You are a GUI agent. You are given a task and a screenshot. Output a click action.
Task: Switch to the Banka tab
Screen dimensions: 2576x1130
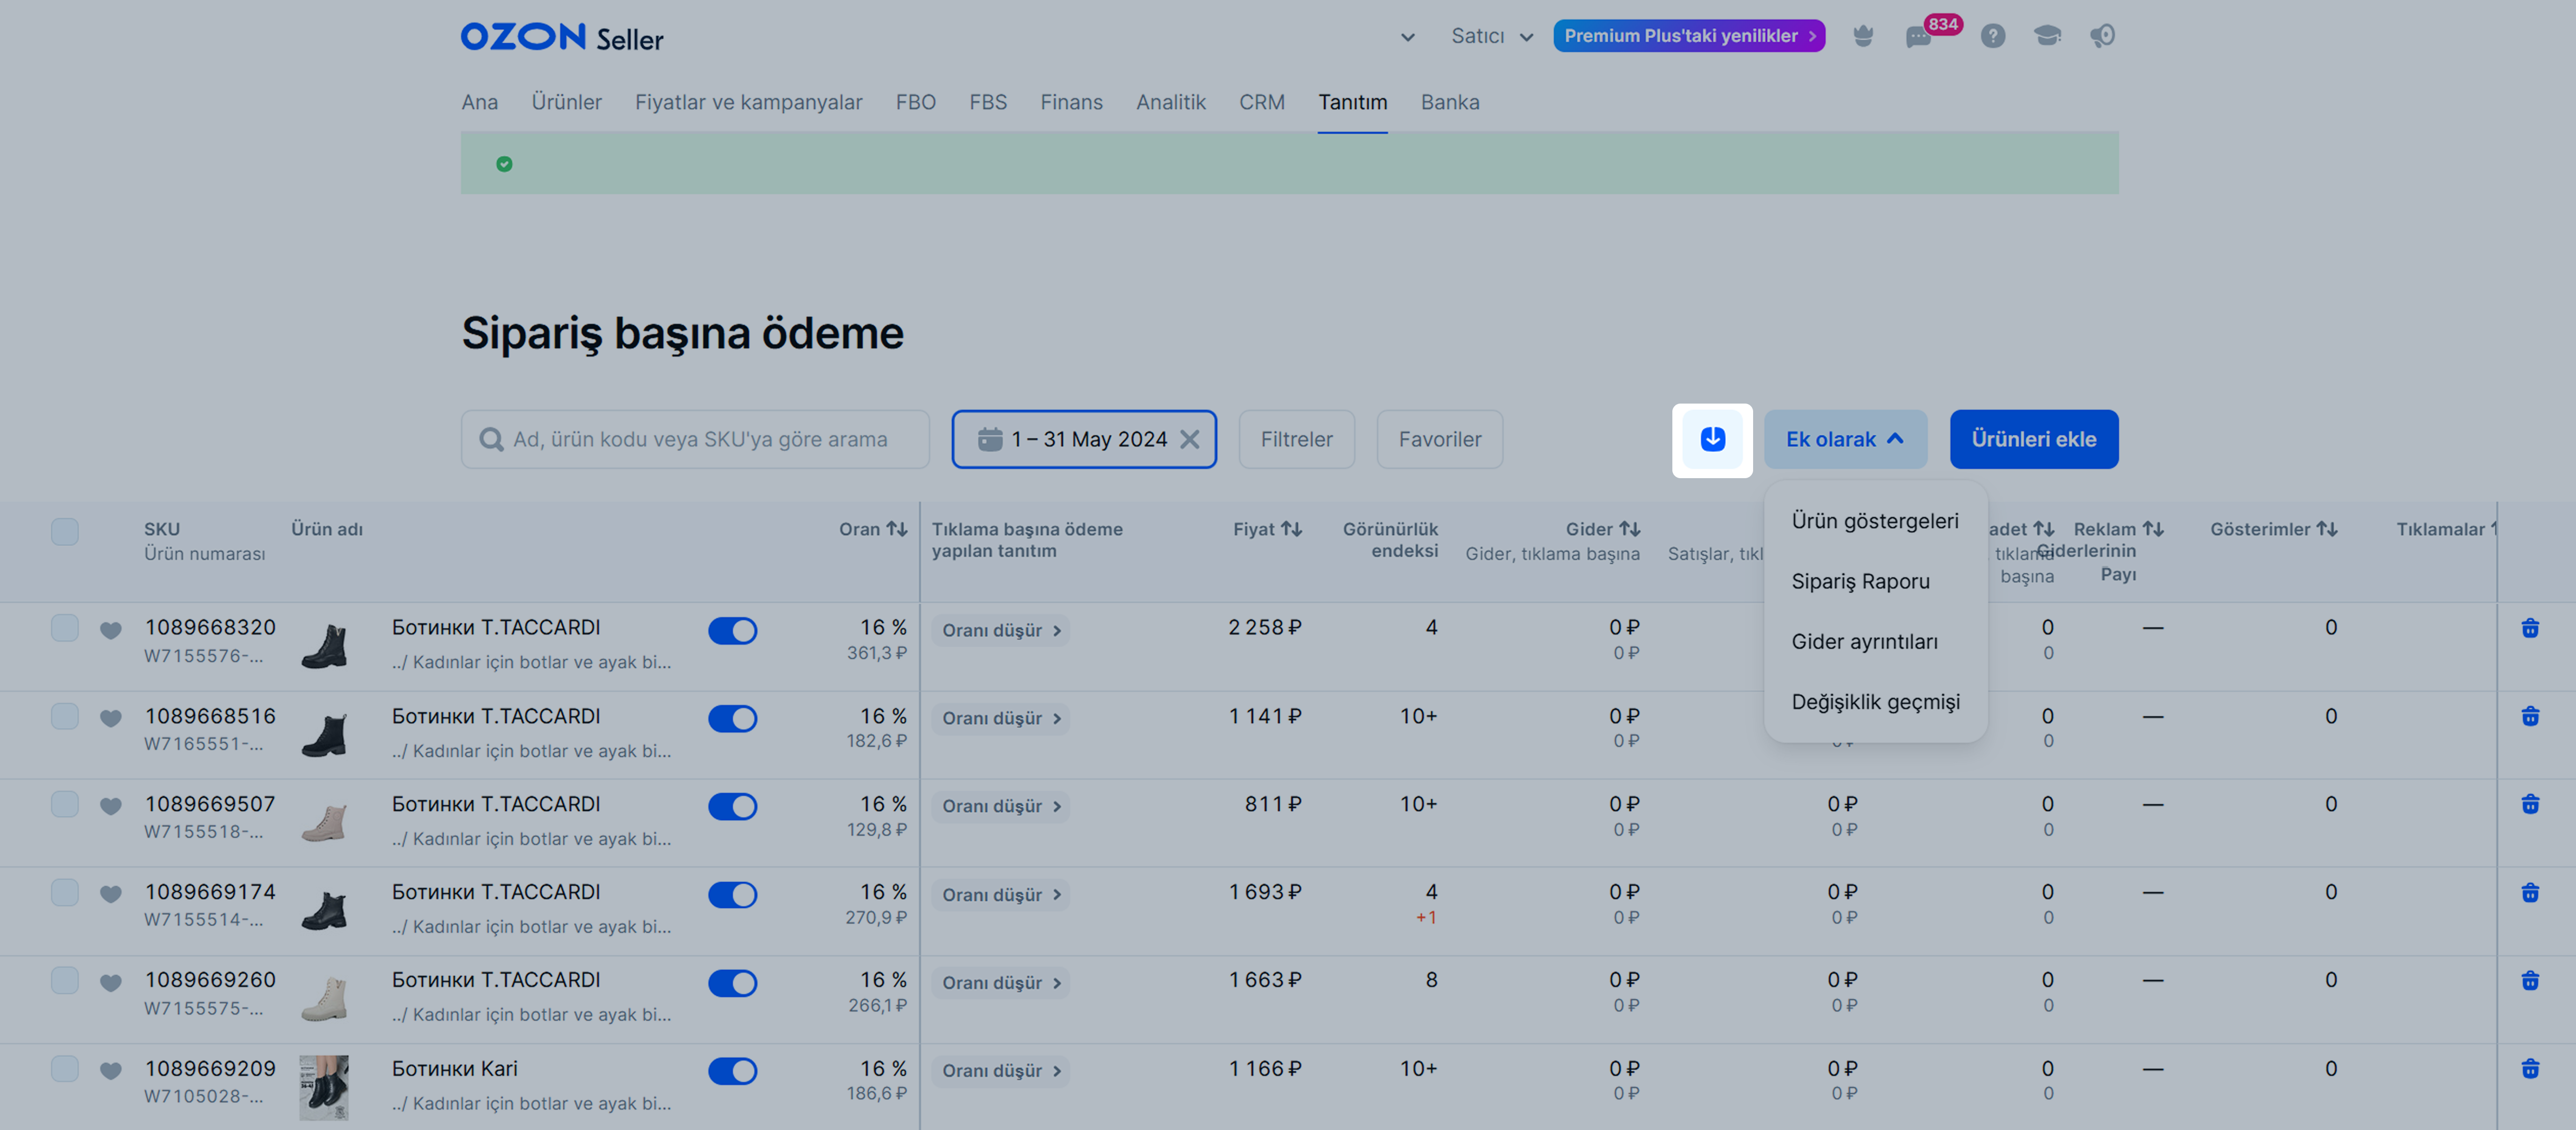pyautogui.click(x=1450, y=102)
